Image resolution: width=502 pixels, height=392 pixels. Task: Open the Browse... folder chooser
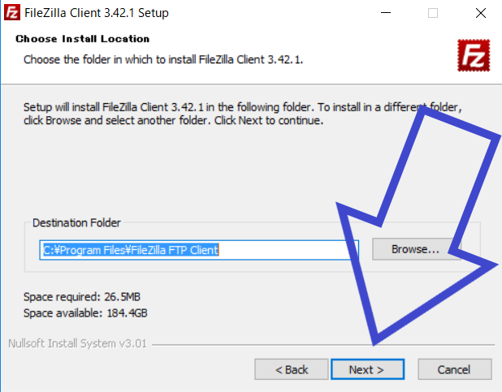(x=415, y=249)
